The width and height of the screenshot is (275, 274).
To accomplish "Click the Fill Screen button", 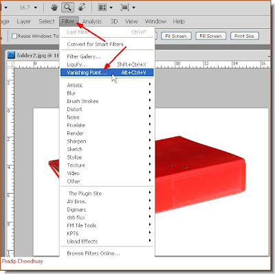I will coord(210,36).
